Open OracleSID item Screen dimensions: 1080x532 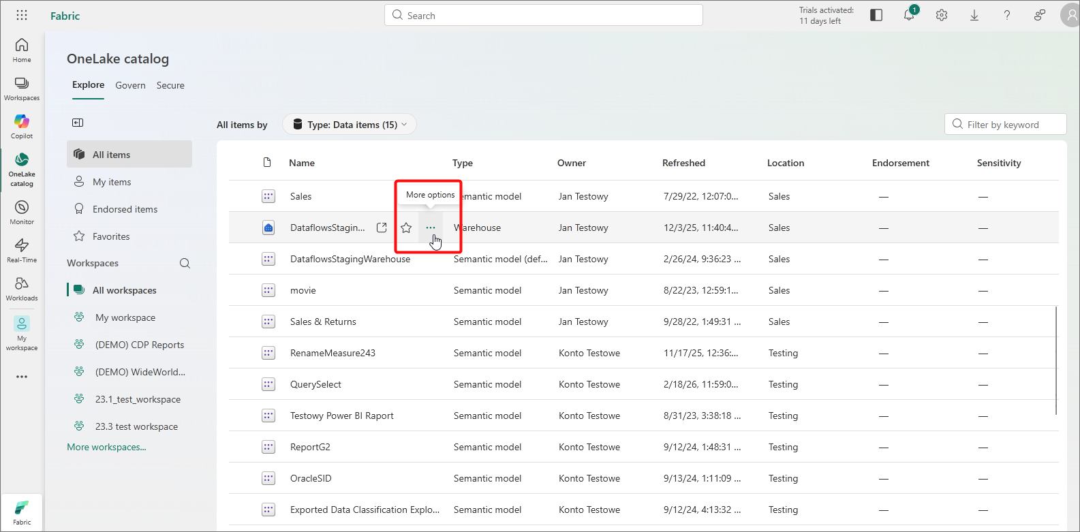point(311,478)
